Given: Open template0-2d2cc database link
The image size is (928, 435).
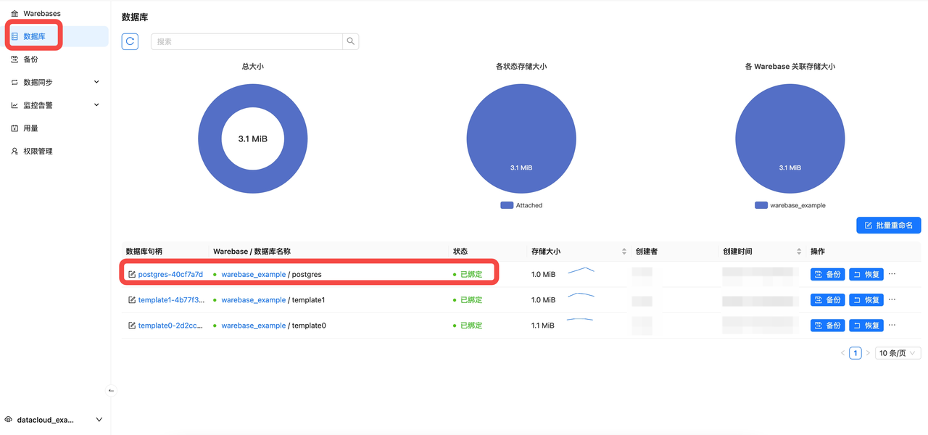Looking at the screenshot, I should [x=170, y=326].
